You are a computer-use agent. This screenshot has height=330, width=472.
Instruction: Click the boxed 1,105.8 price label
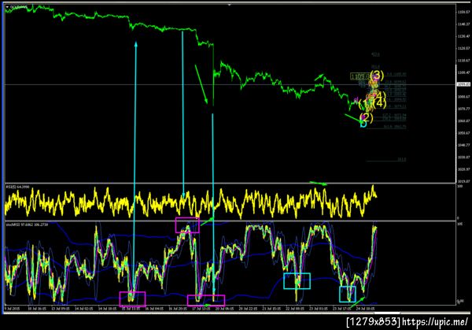pyautogui.click(x=360, y=76)
